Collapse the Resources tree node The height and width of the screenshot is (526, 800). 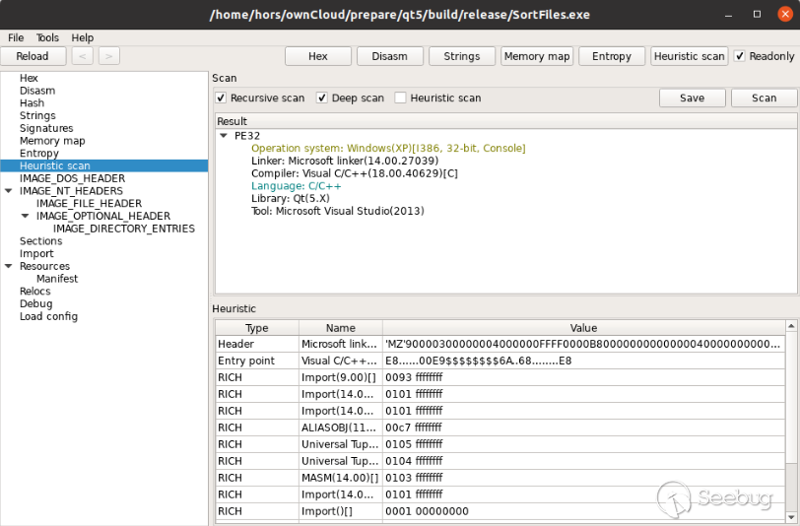click(9, 266)
